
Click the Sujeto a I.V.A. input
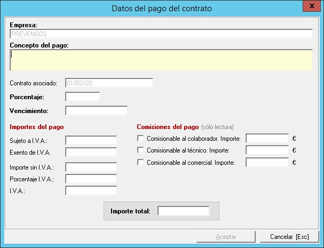(x=91, y=140)
